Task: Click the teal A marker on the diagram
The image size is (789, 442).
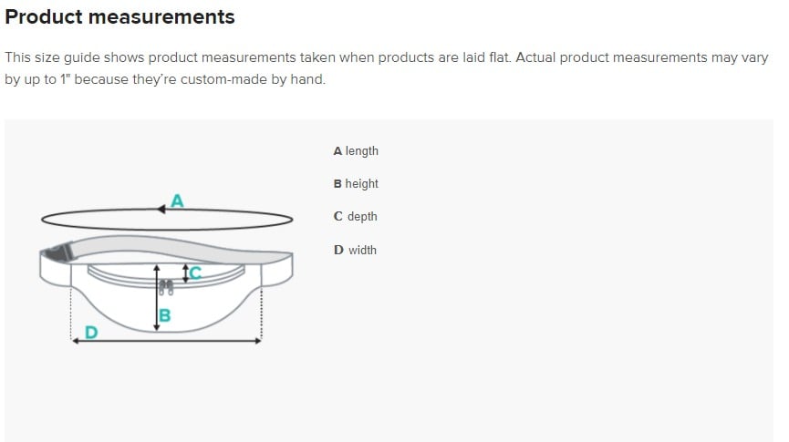Action: [178, 200]
